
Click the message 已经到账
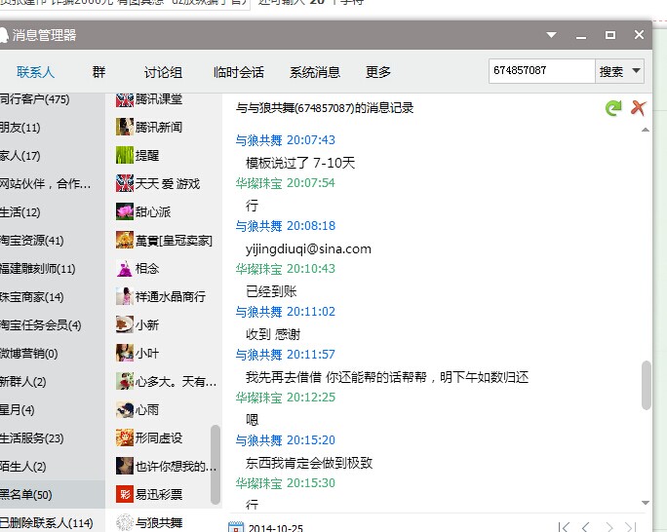pyautogui.click(x=271, y=291)
